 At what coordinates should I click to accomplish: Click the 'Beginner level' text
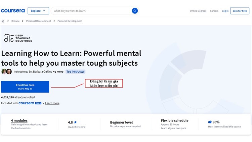(121, 122)
